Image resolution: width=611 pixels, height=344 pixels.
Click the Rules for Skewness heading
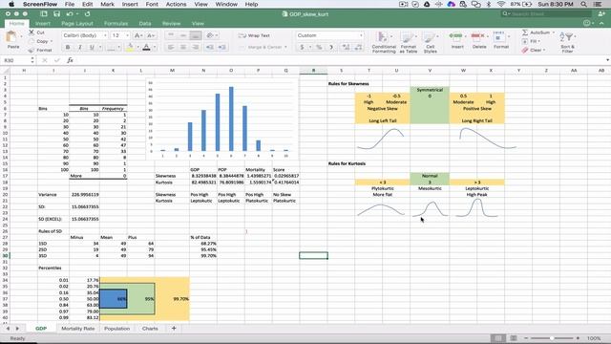point(348,83)
